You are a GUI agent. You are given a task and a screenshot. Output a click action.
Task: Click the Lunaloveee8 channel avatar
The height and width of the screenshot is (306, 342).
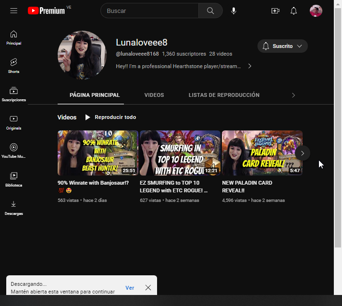[82, 55]
